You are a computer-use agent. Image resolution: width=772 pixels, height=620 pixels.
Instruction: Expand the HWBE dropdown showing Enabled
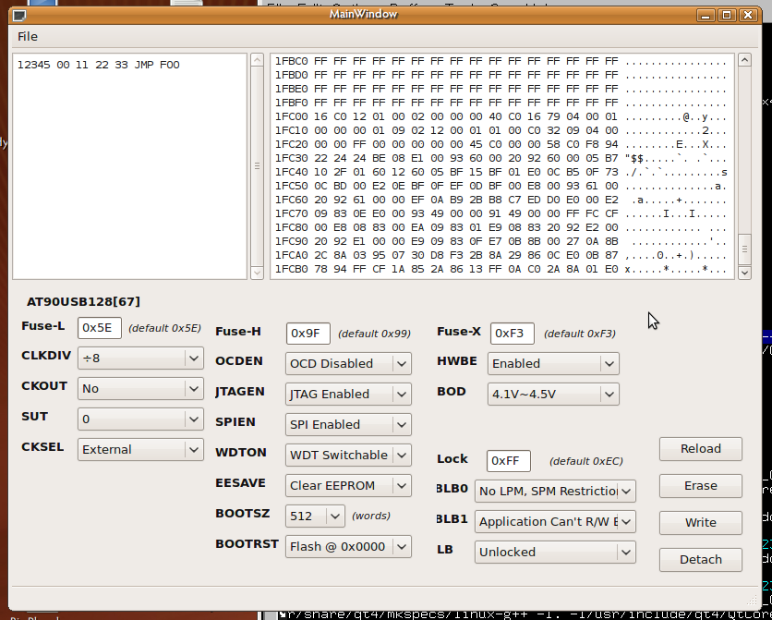point(553,363)
